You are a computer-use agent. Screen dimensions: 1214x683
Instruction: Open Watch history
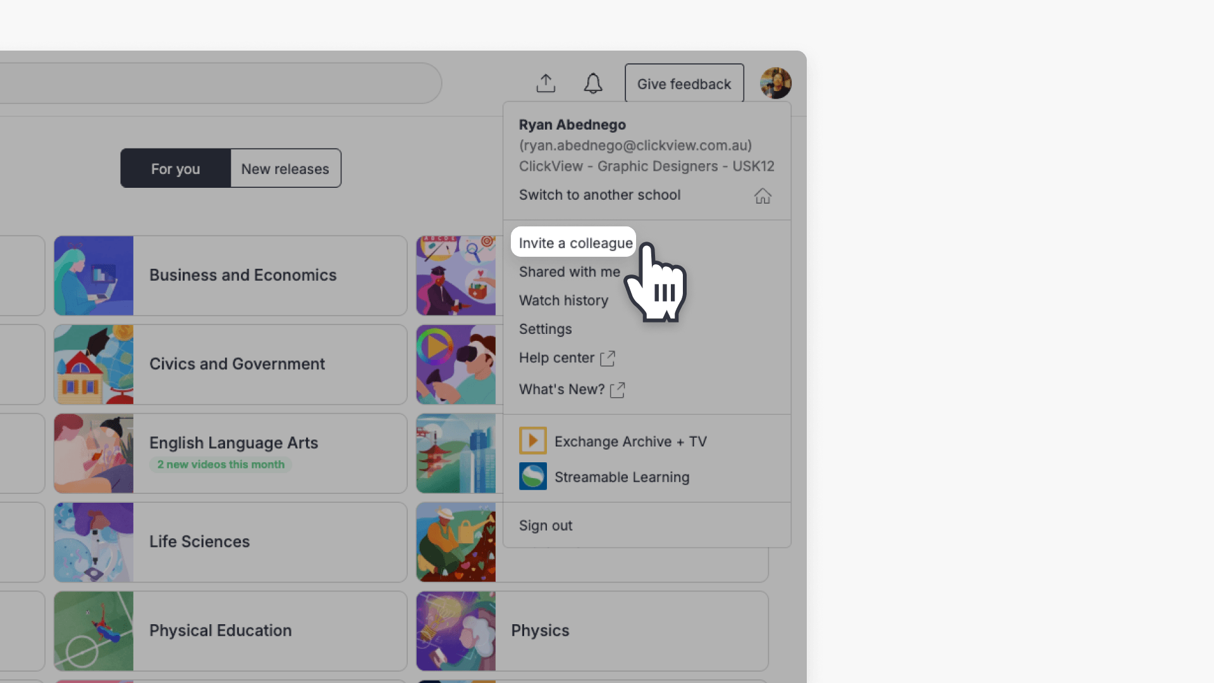tap(563, 300)
